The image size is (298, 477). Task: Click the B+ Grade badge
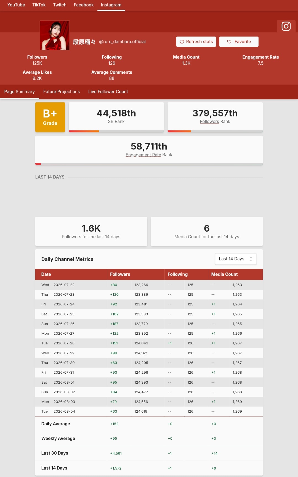point(50,117)
